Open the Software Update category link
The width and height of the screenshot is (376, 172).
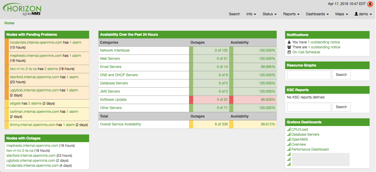pos(113,100)
